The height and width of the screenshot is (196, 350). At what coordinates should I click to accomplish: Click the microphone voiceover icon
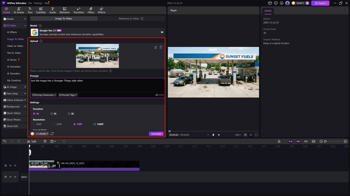(x=279, y=141)
